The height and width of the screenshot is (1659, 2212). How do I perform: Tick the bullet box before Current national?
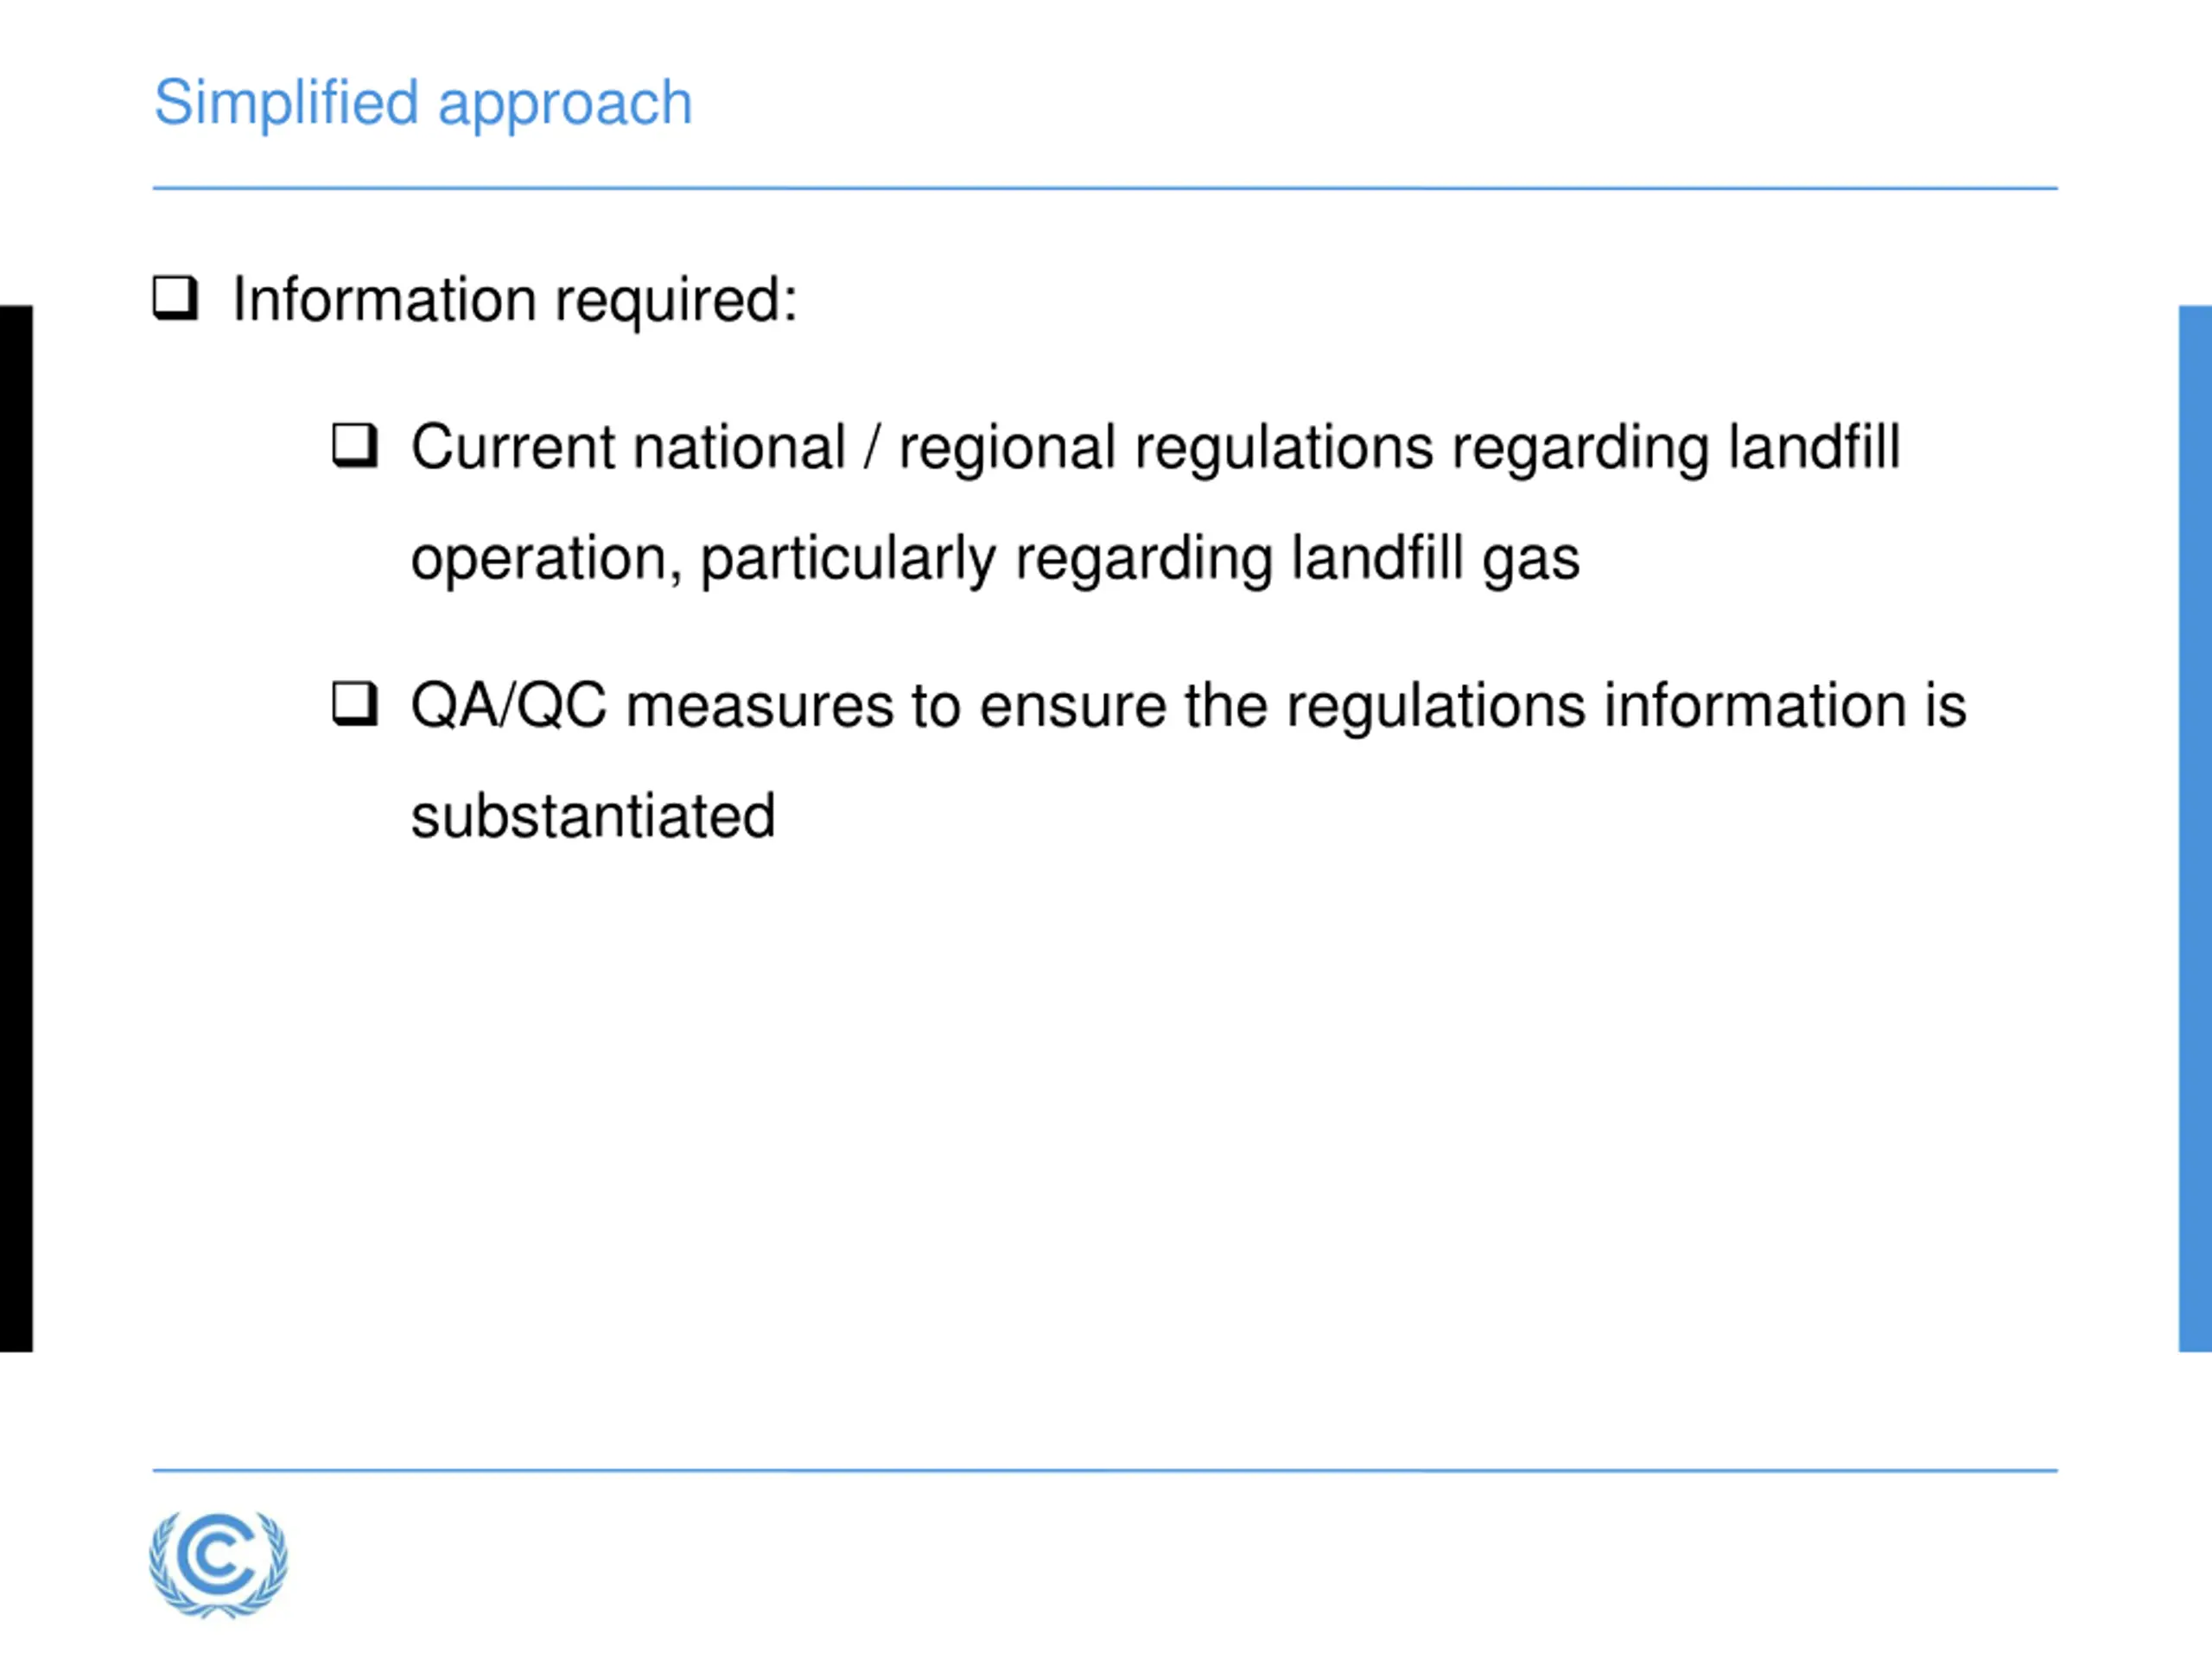pyautogui.click(x=355, y=445)
